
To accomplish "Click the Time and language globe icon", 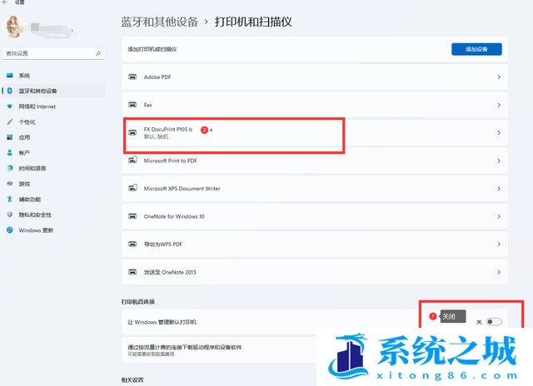I will 10,168.
